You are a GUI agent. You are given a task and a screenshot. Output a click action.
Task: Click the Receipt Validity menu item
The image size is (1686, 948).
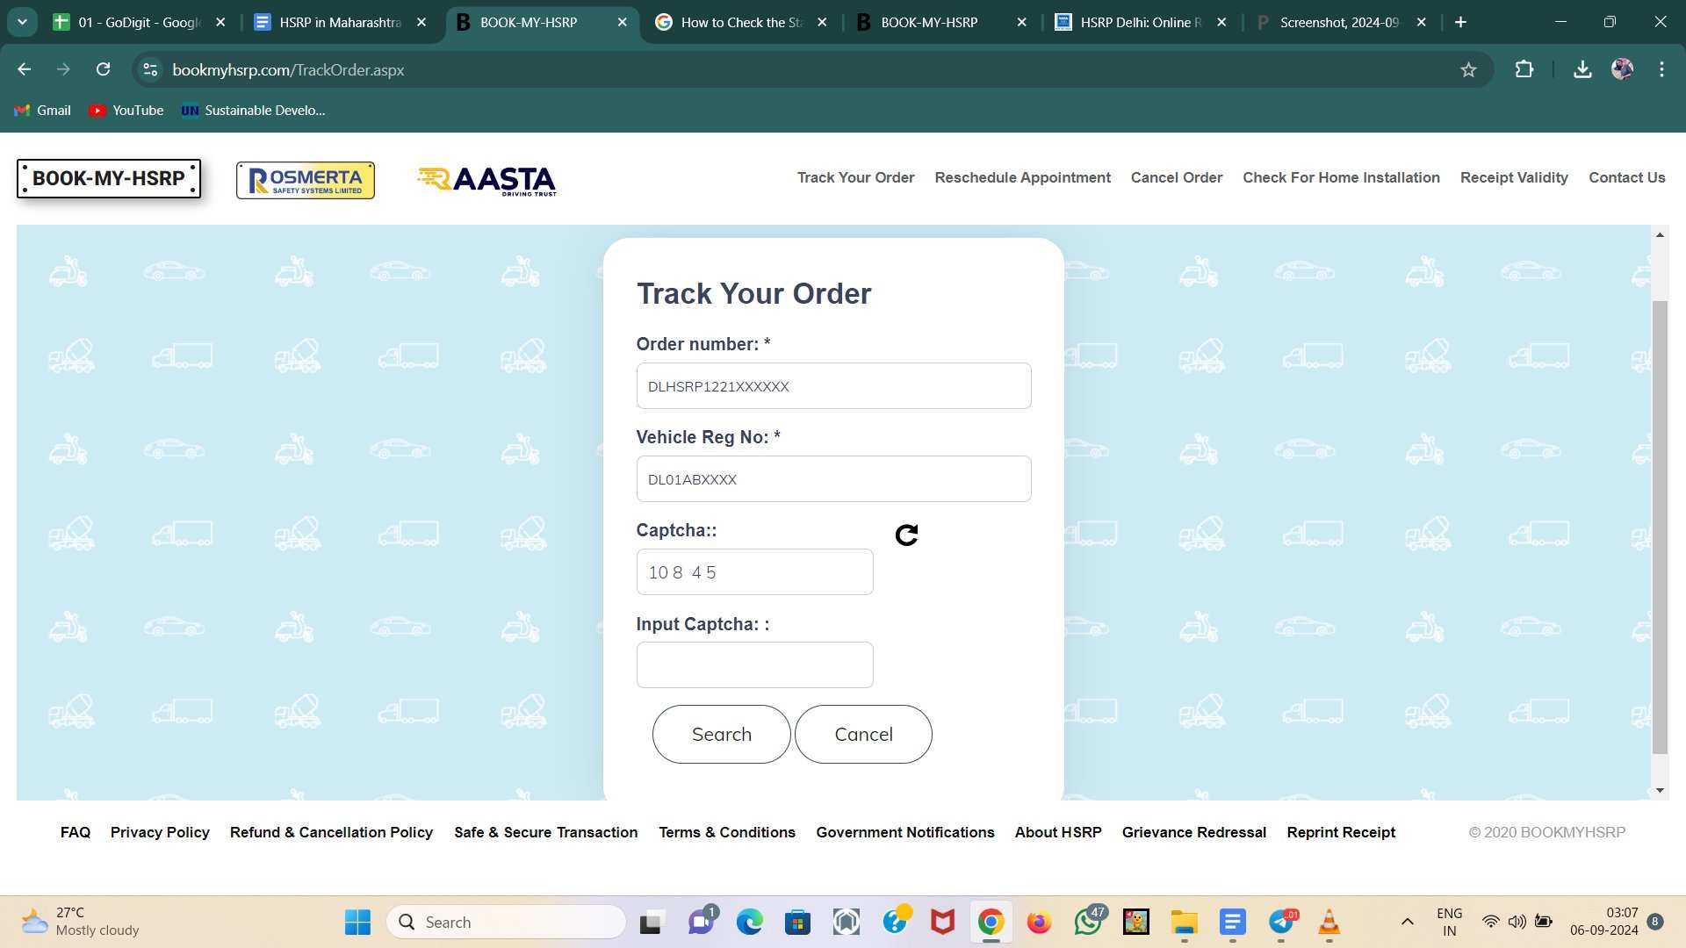pyautogui.click(x=1515, y=178)
